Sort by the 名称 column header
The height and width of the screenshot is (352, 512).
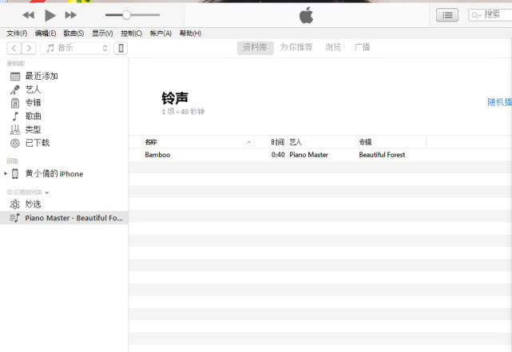tap(198, 142)
